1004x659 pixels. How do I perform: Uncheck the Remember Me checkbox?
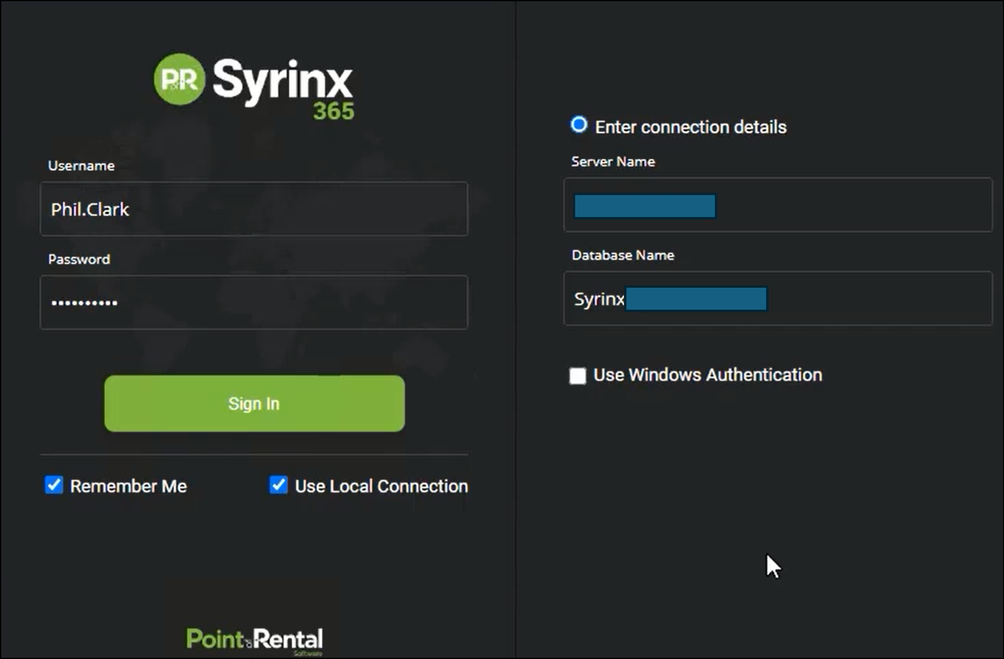coord(54,485)
